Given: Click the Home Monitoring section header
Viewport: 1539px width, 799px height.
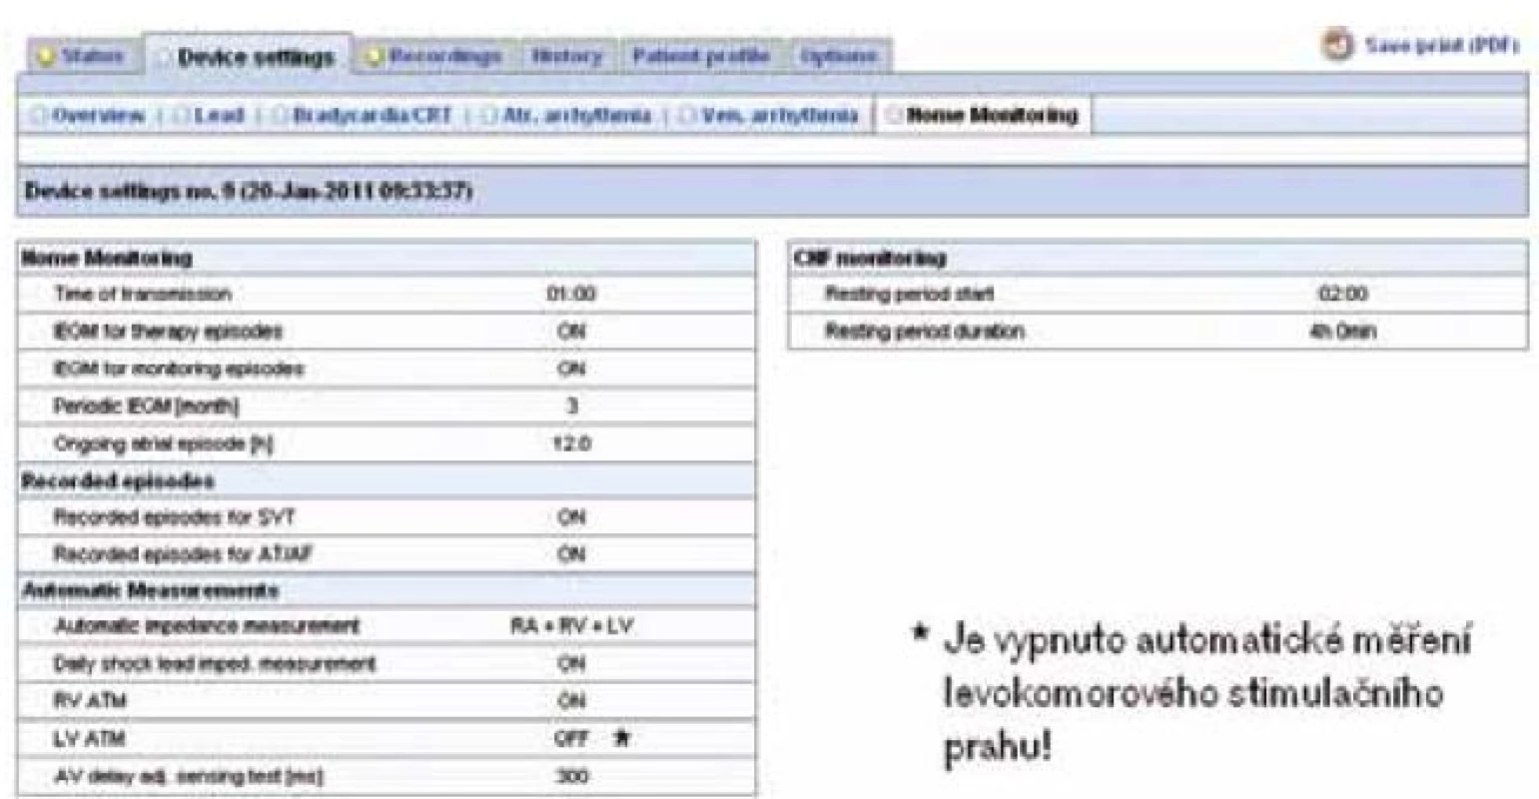Looking at the screenshot, I should pyautogui.click(x=386, y=258).
